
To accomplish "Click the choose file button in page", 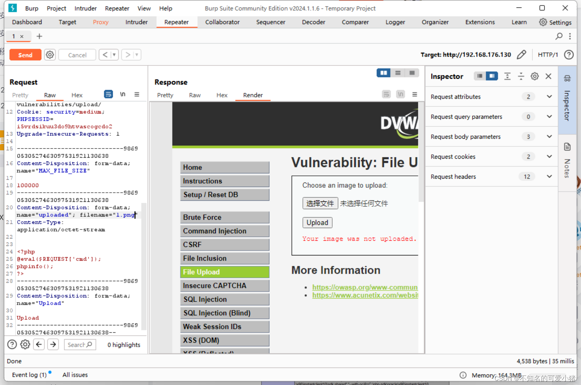I will click(x=320, y=203).
